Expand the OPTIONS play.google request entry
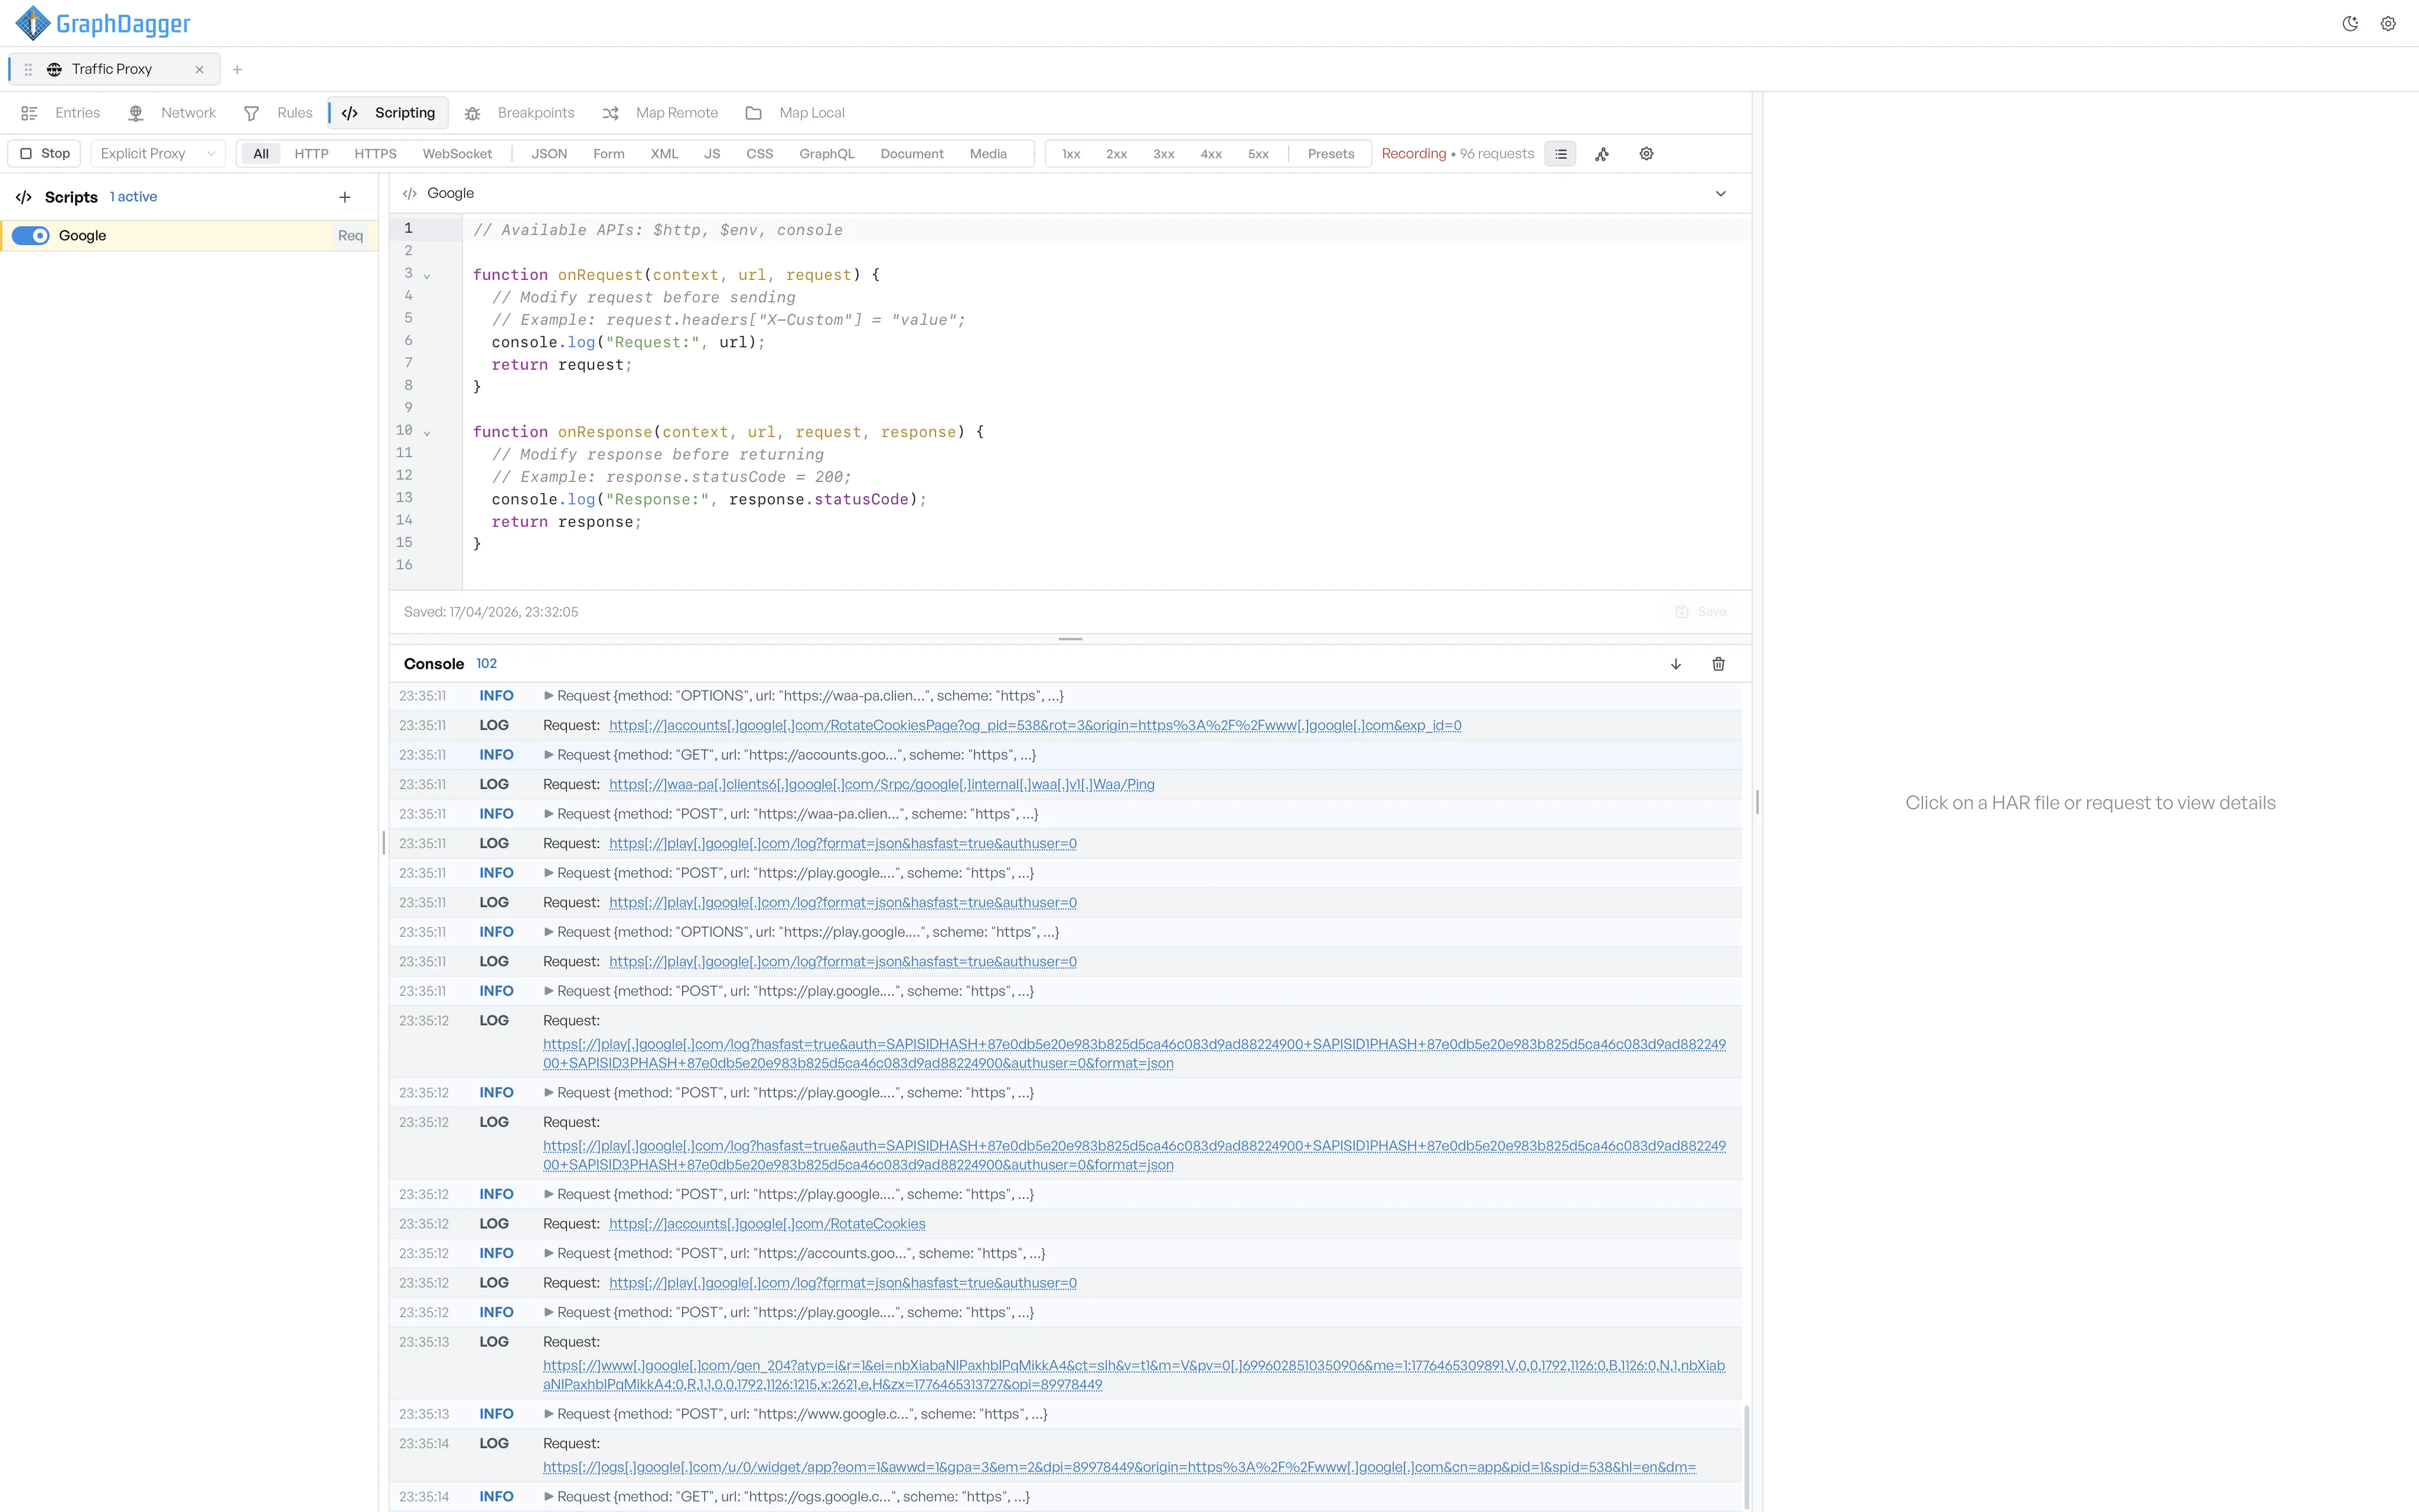 [549, 932]
